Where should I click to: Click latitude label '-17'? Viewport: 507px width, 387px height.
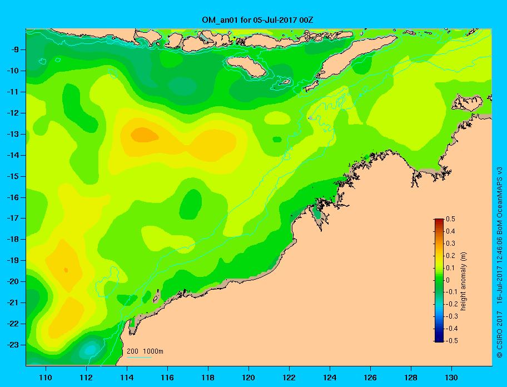(12, 218)
